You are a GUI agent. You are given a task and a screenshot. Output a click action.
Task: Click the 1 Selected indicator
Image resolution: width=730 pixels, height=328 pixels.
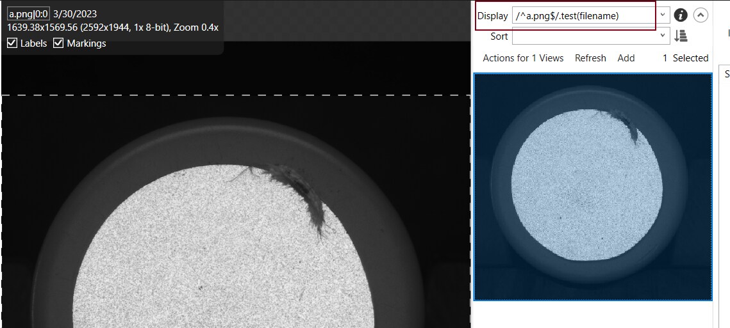685,58
